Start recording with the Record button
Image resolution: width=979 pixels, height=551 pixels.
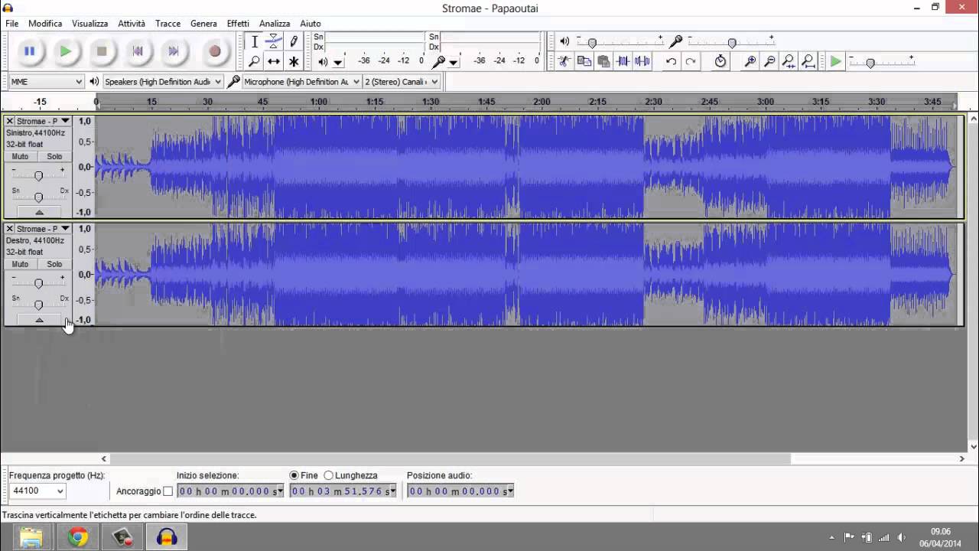pos(215,51)
